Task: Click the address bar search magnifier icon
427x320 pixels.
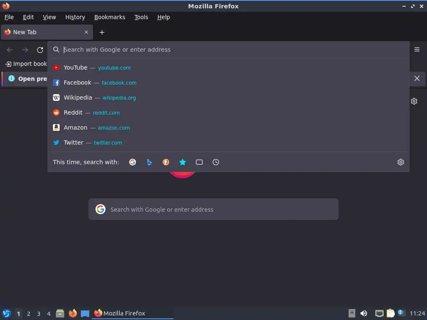Action: pos(56,50)
